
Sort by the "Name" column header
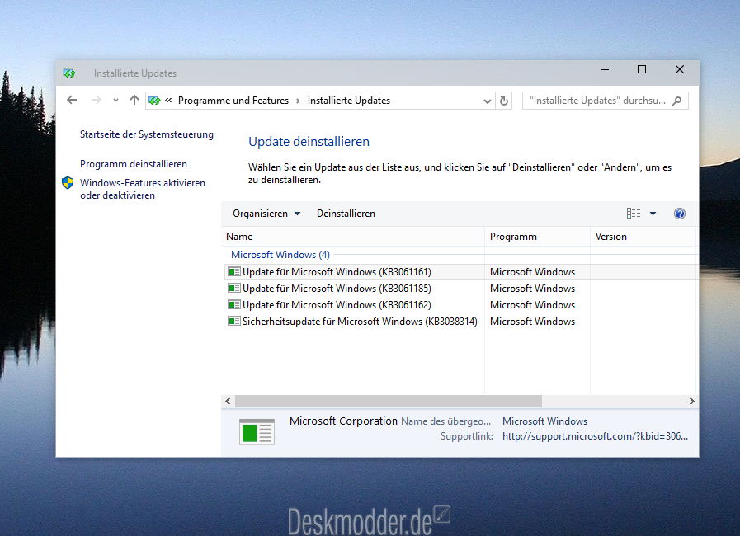click(x=353, y=237)
